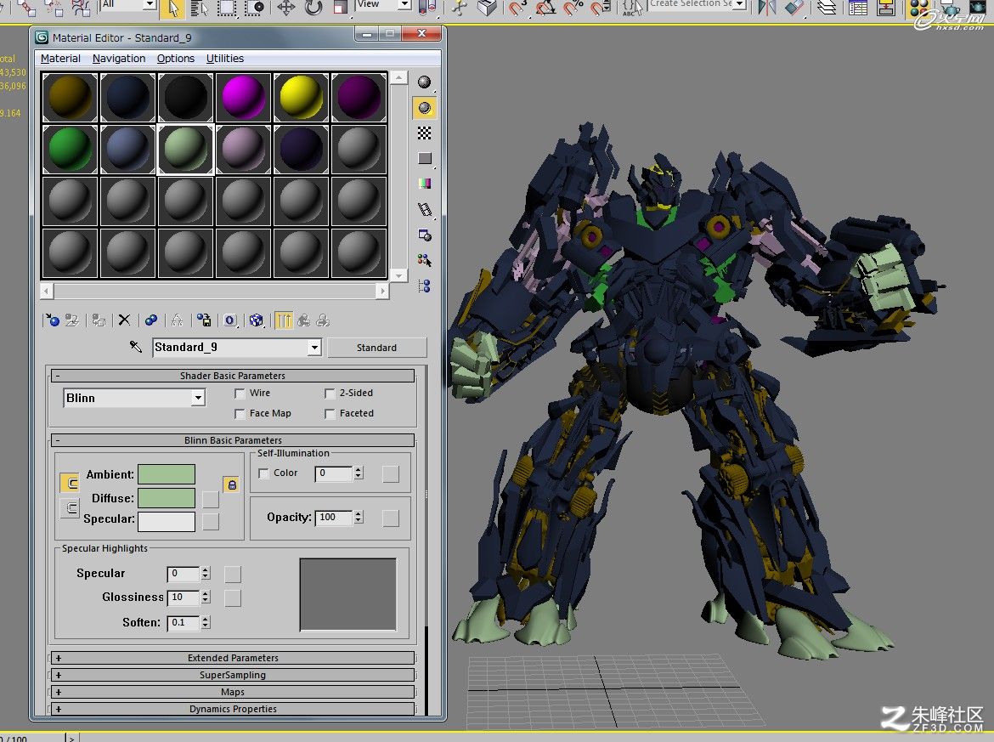The width and height of the screenshot is (994, 742).
Task: Open the Utilities menu
Action: coord(224,59)
